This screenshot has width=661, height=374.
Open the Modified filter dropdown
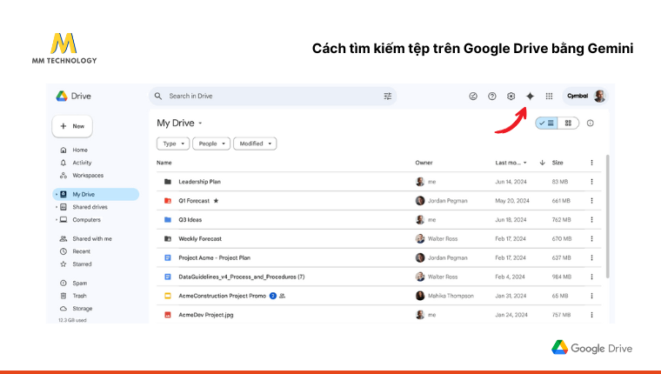(x=255, y=144)
